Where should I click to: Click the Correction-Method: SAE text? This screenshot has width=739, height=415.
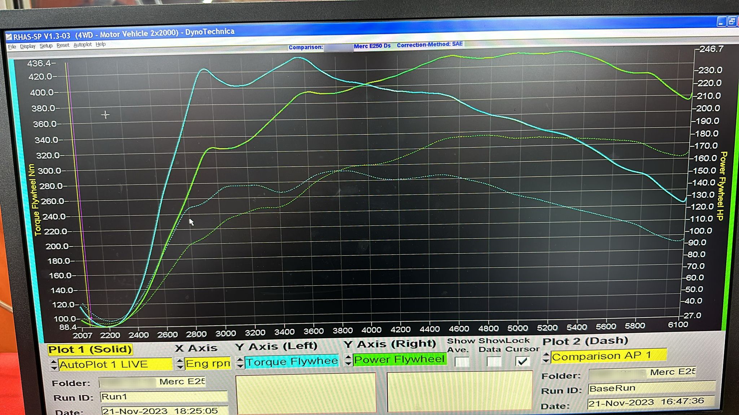tap(430, 44)
